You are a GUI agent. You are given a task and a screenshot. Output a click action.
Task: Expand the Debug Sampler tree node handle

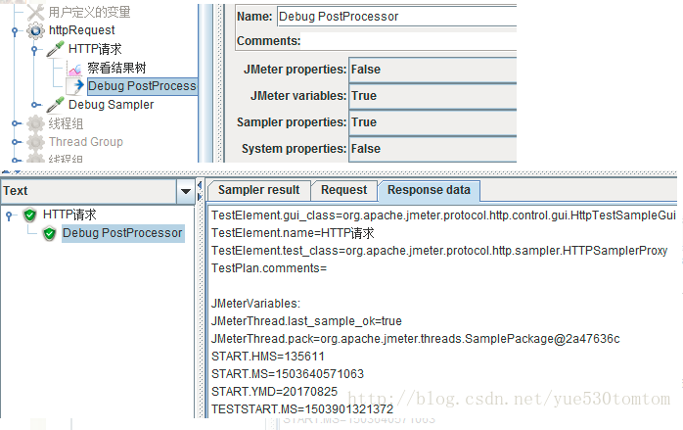[36, 105]
